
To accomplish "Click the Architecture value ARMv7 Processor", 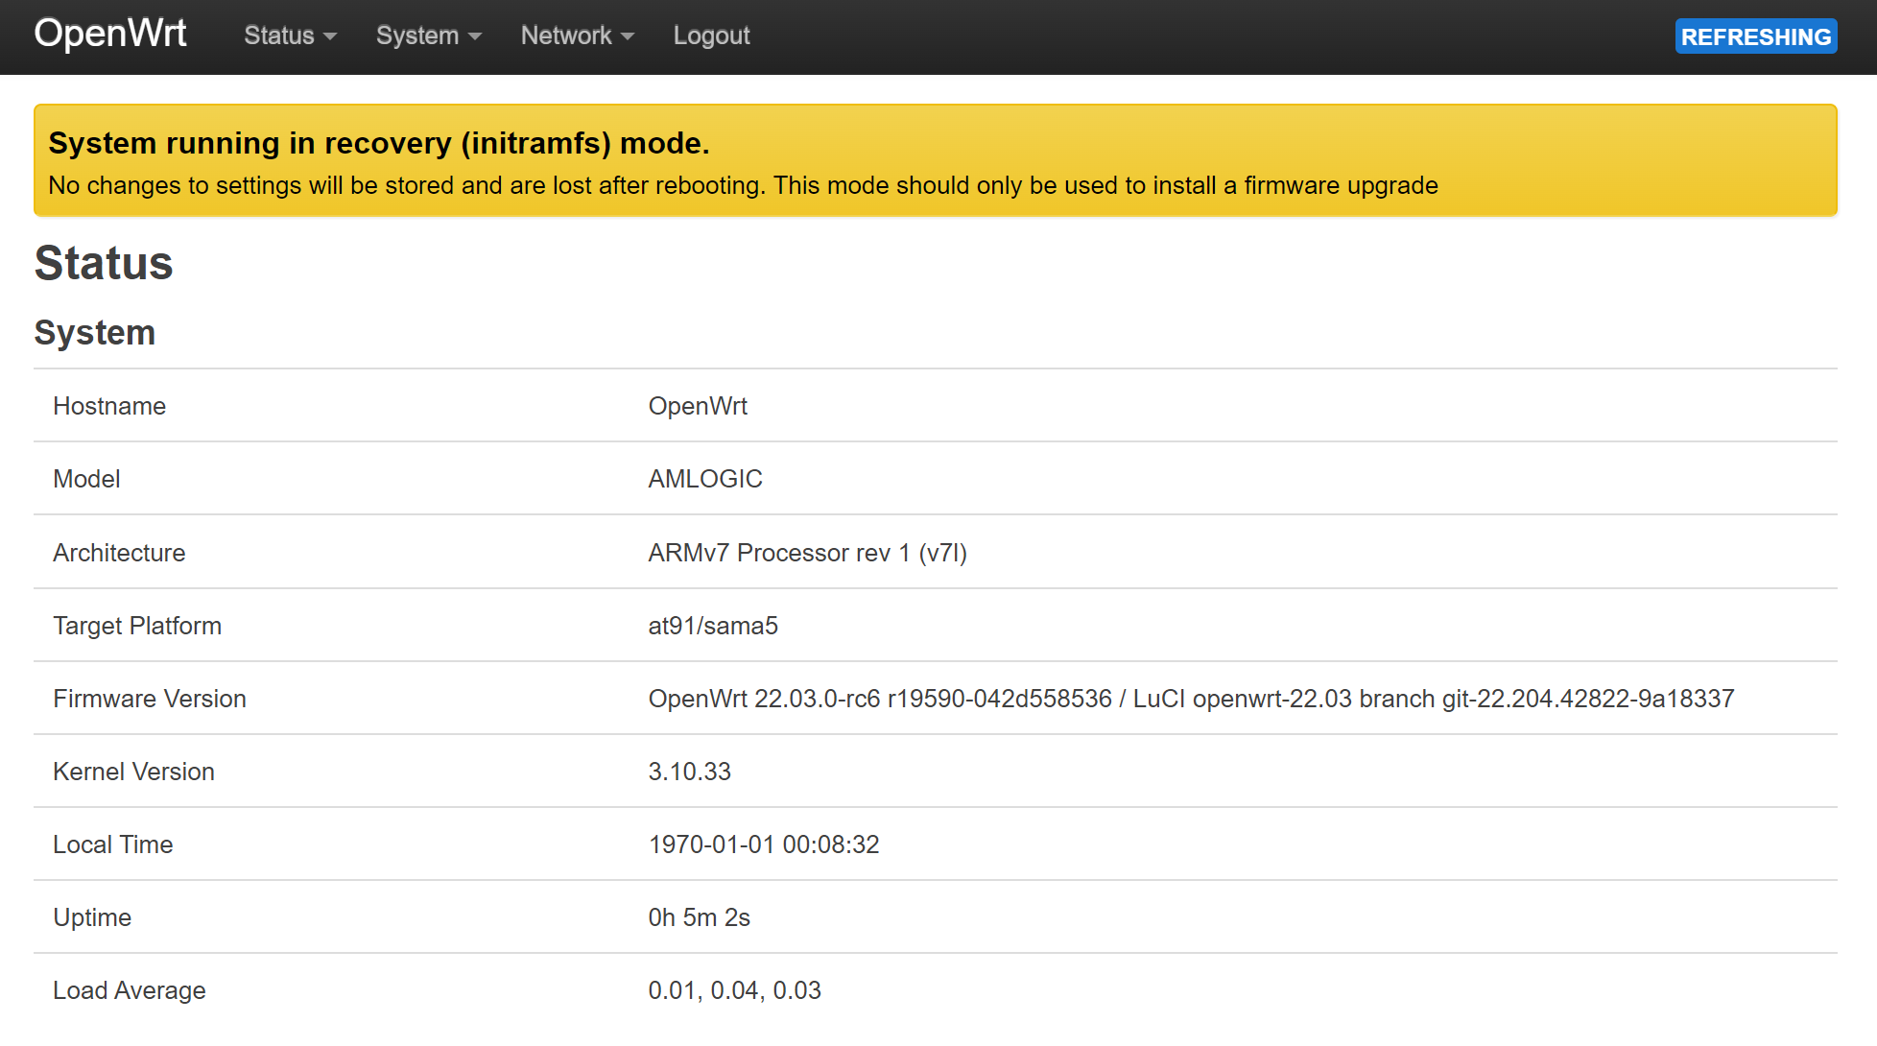I will coord(806,553).
